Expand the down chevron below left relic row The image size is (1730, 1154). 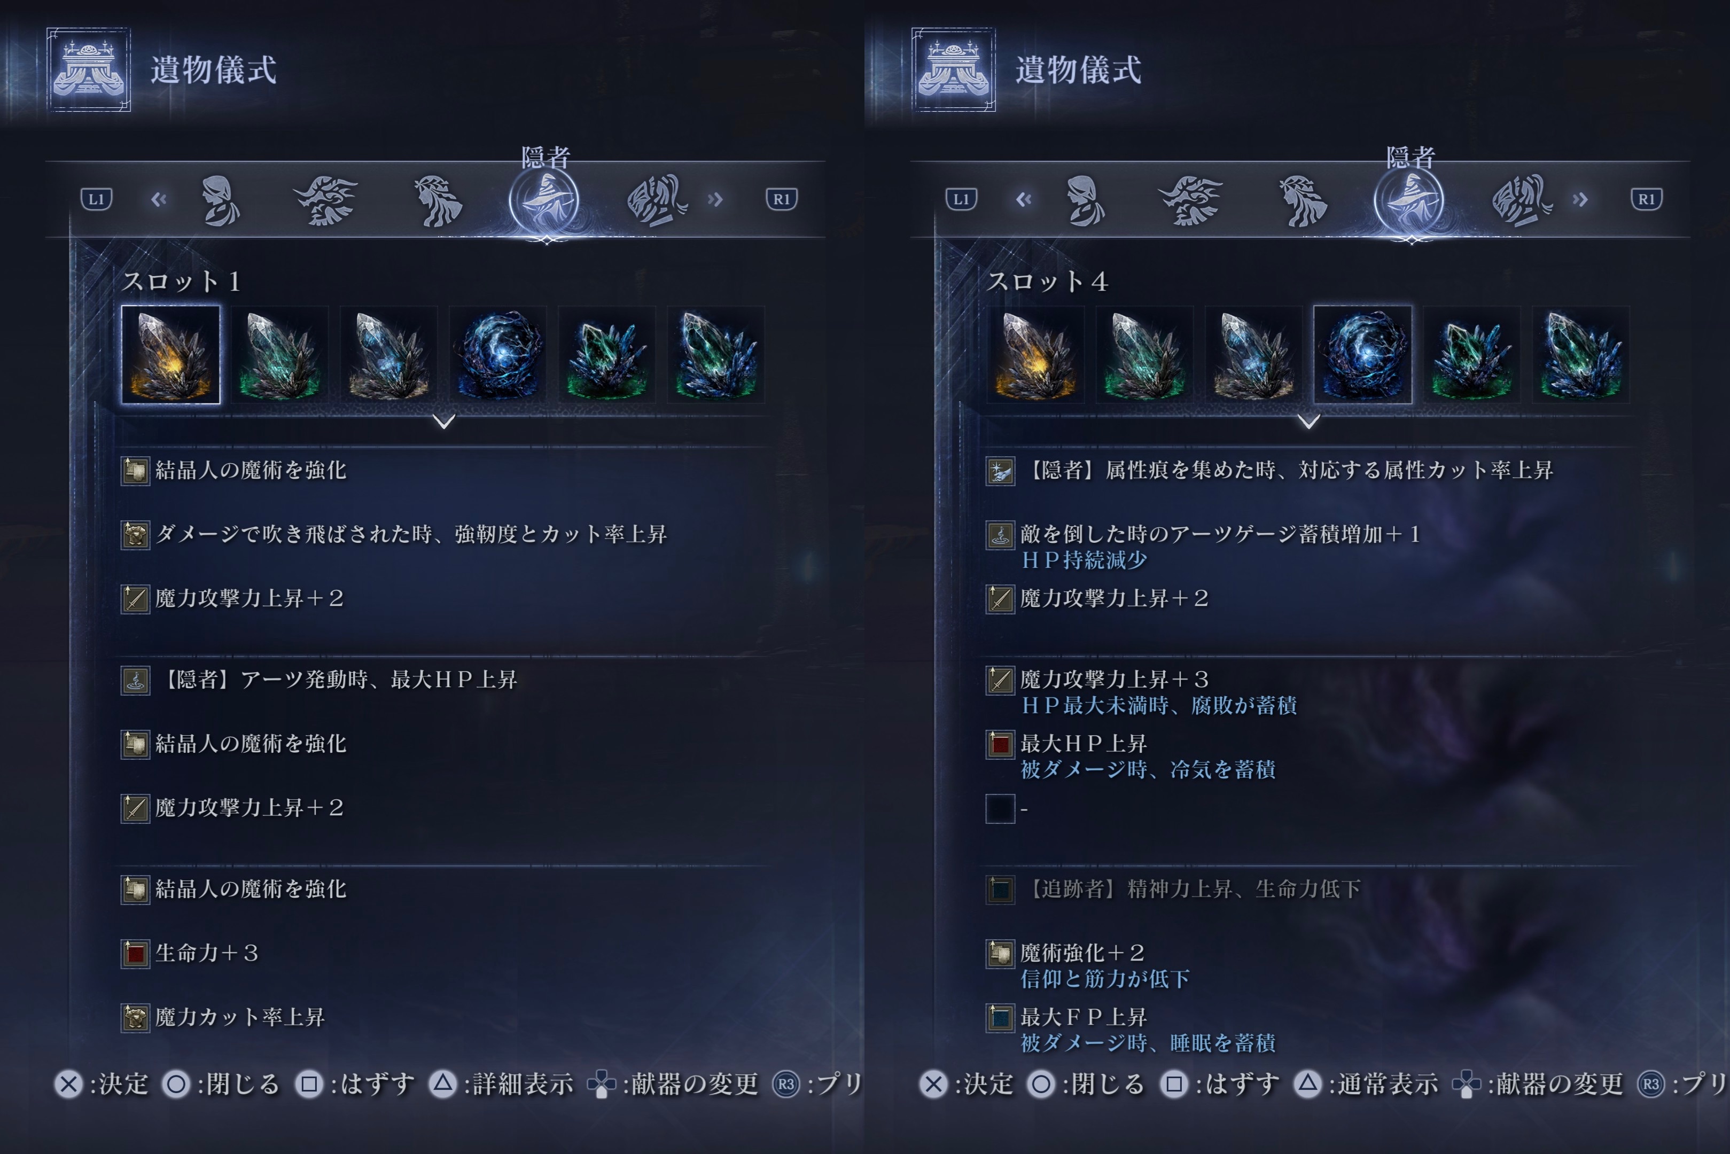(444, 422)
